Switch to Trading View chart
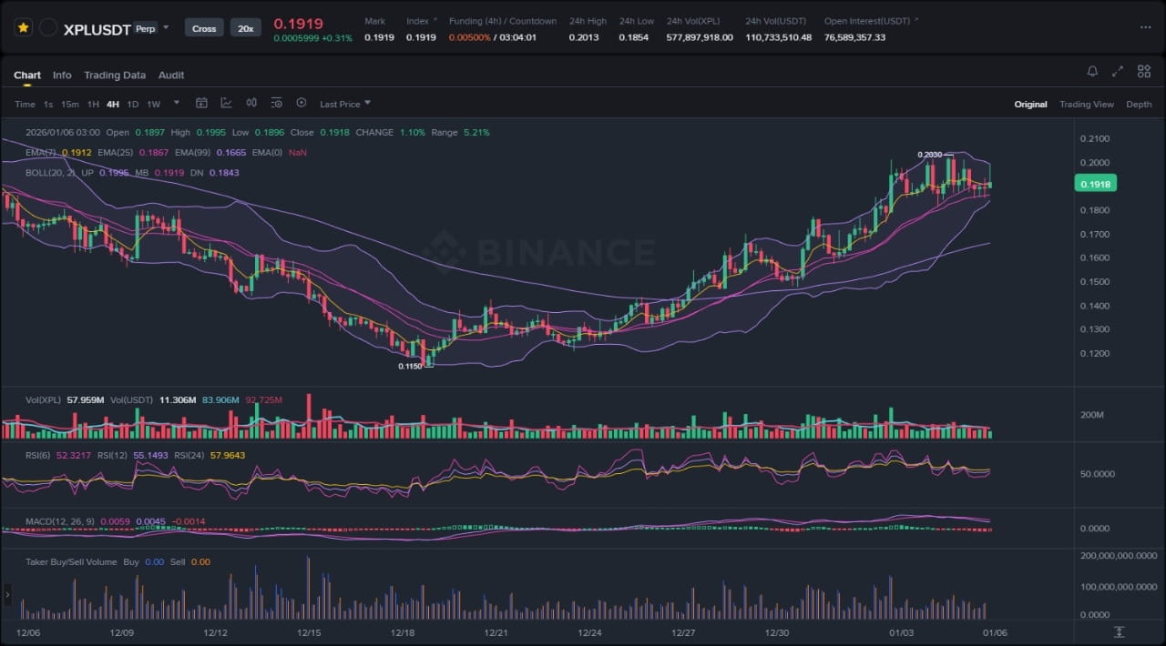The width and height of the screenshot is (1166, 646). pyautogui.click(x=1086, y=105)
